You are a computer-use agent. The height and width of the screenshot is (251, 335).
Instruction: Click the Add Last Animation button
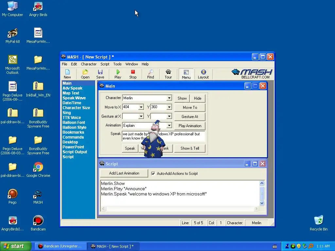(124, 173)
